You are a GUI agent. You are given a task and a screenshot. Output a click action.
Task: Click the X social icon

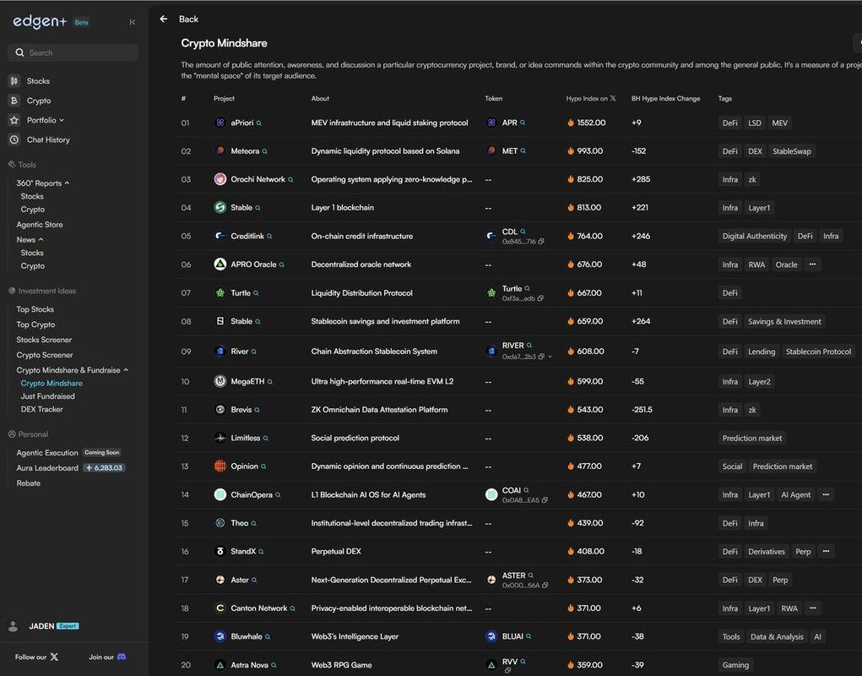[54, 657]
